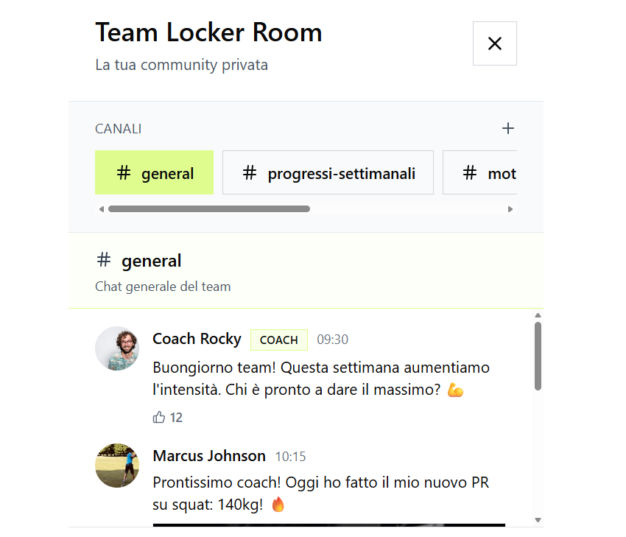Image resolution: width=626 pixels, height=537 pixels.
Task: Click the # icon in the general channel header
Action: tap(104, 260)
